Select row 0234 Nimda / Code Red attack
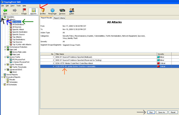Image resolution: width=179 pixels, height=115 pixels. [109, 63]
